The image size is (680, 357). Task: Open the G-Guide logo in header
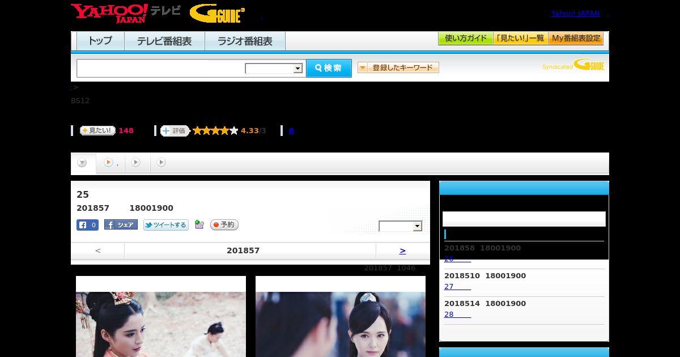[x=217, y=14]
